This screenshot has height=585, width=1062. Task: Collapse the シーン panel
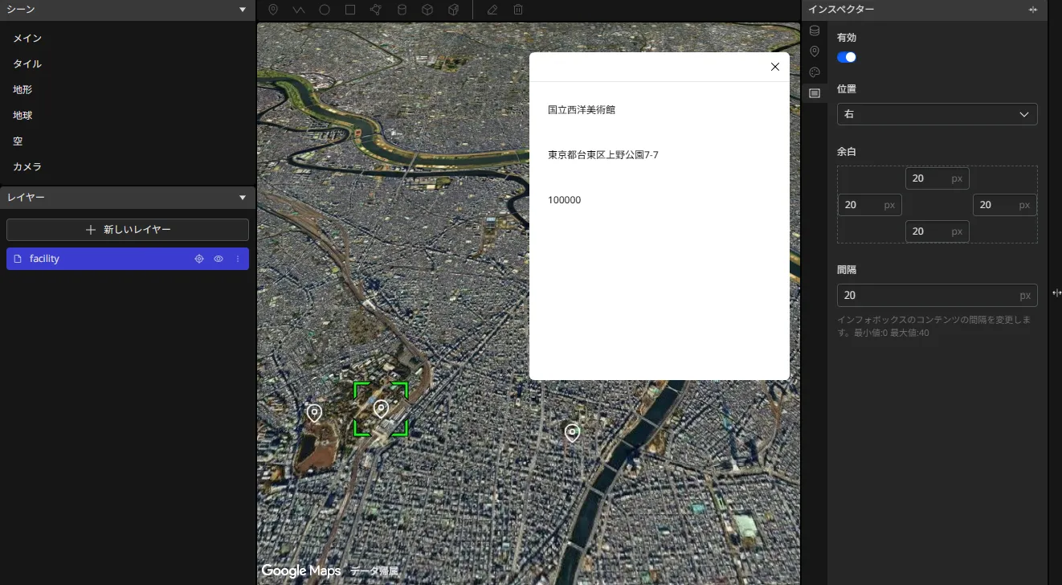[243, 10]
